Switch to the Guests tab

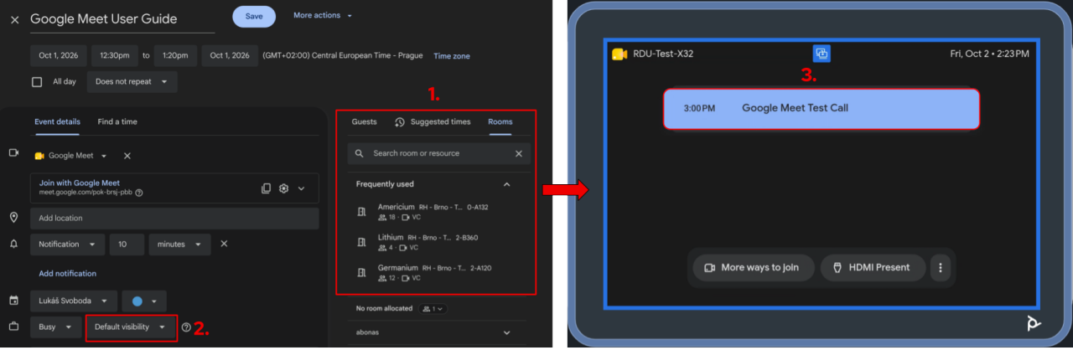364,121
